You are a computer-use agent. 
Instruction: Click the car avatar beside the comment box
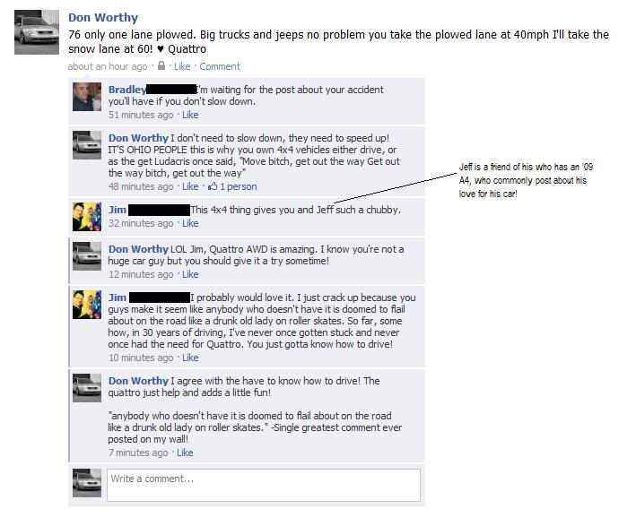point(87,483)
